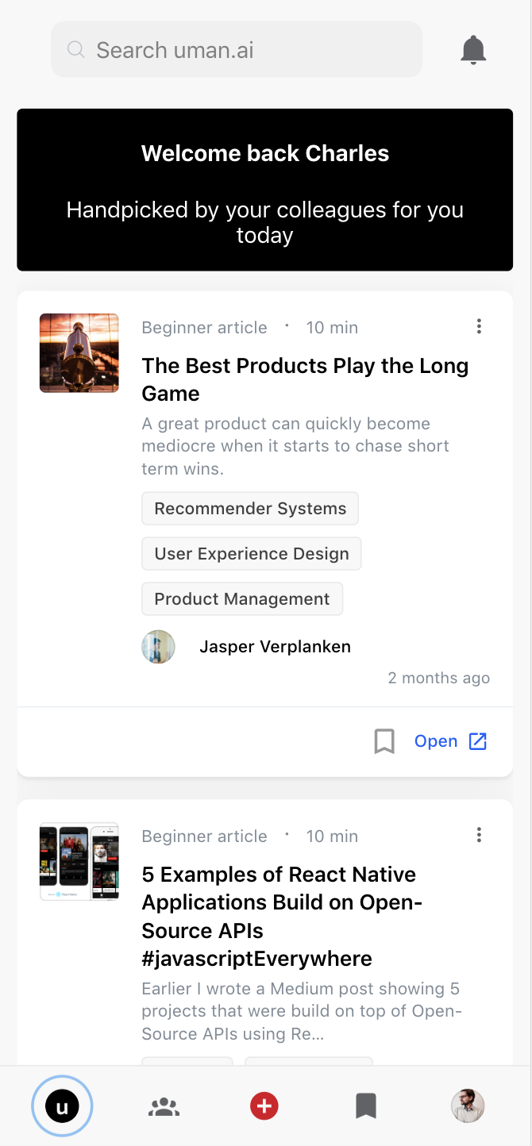Open options menu for Best Products article
This screenshot has width=532, height=1146.
click(x=479, y=326)
